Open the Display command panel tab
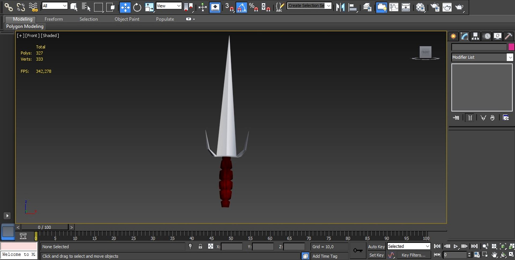Screen dimensions: 515x260 coord(498,36)
